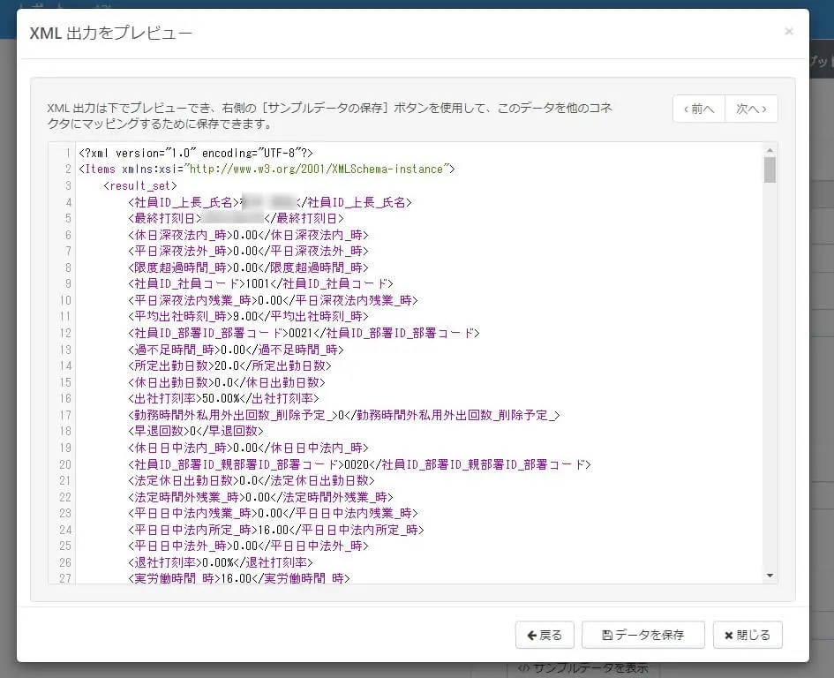Click the 平日日中法内残業_時 line

click(x=273, y=513)
